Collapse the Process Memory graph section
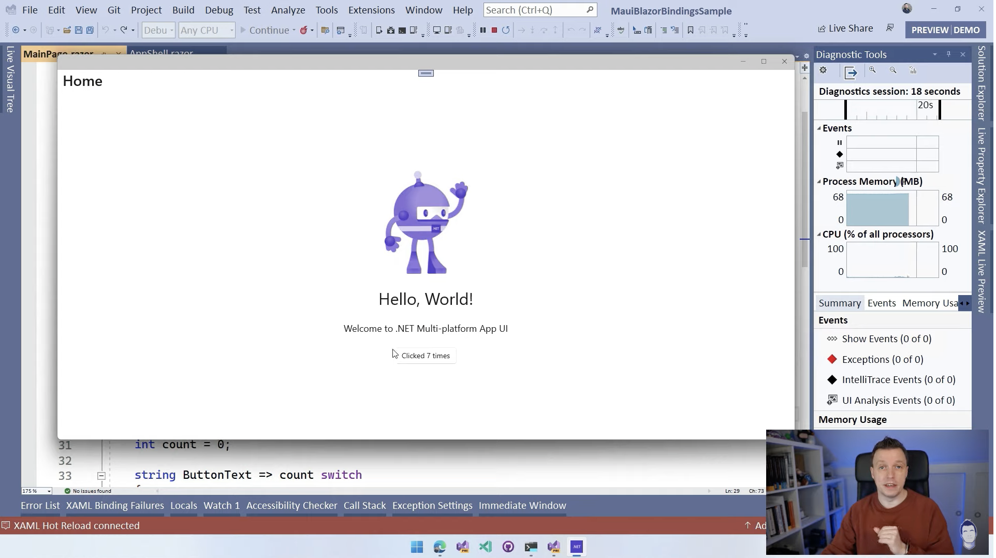Screen dimensions: 996x558 pos(819,182)
